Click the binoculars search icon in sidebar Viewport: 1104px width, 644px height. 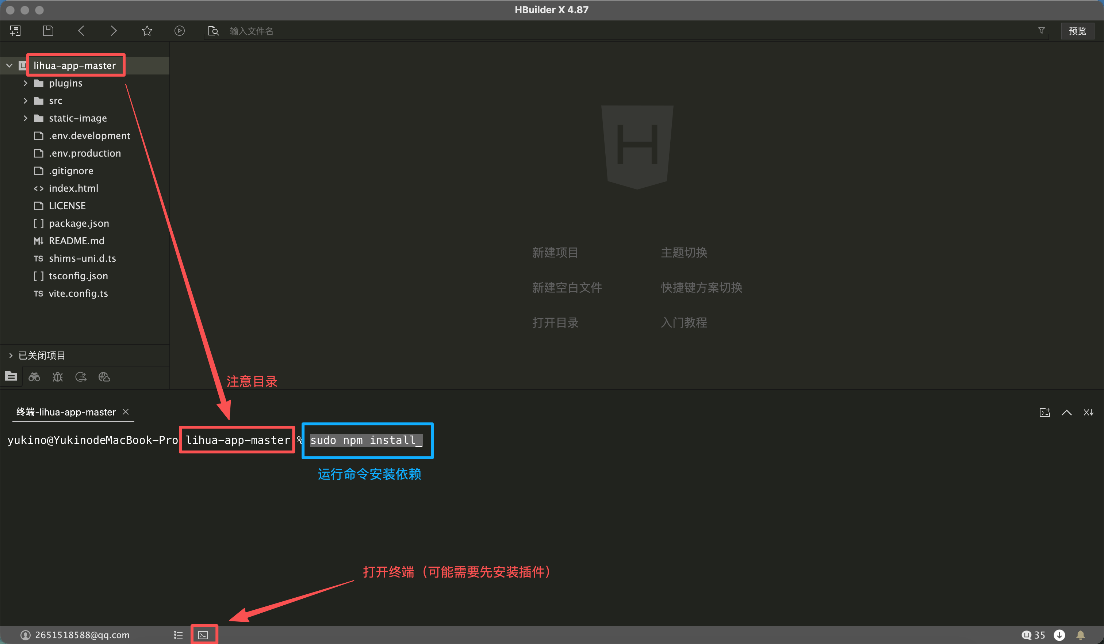point(34,377)
